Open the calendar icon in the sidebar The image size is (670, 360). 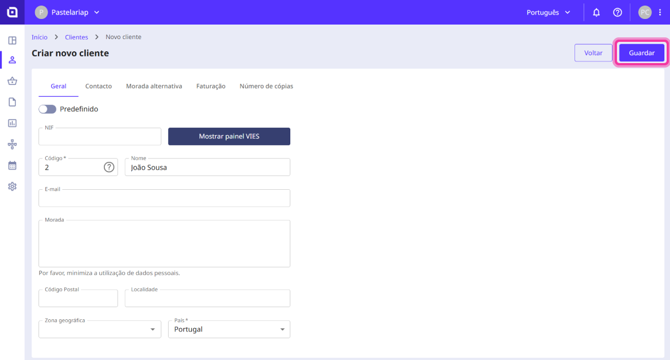point(12,165)
